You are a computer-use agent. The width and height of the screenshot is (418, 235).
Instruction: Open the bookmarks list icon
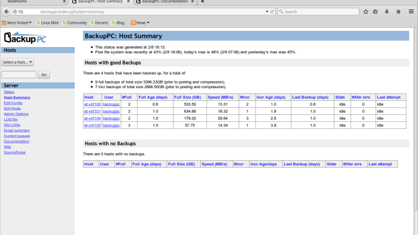click(x=376, y=12)
